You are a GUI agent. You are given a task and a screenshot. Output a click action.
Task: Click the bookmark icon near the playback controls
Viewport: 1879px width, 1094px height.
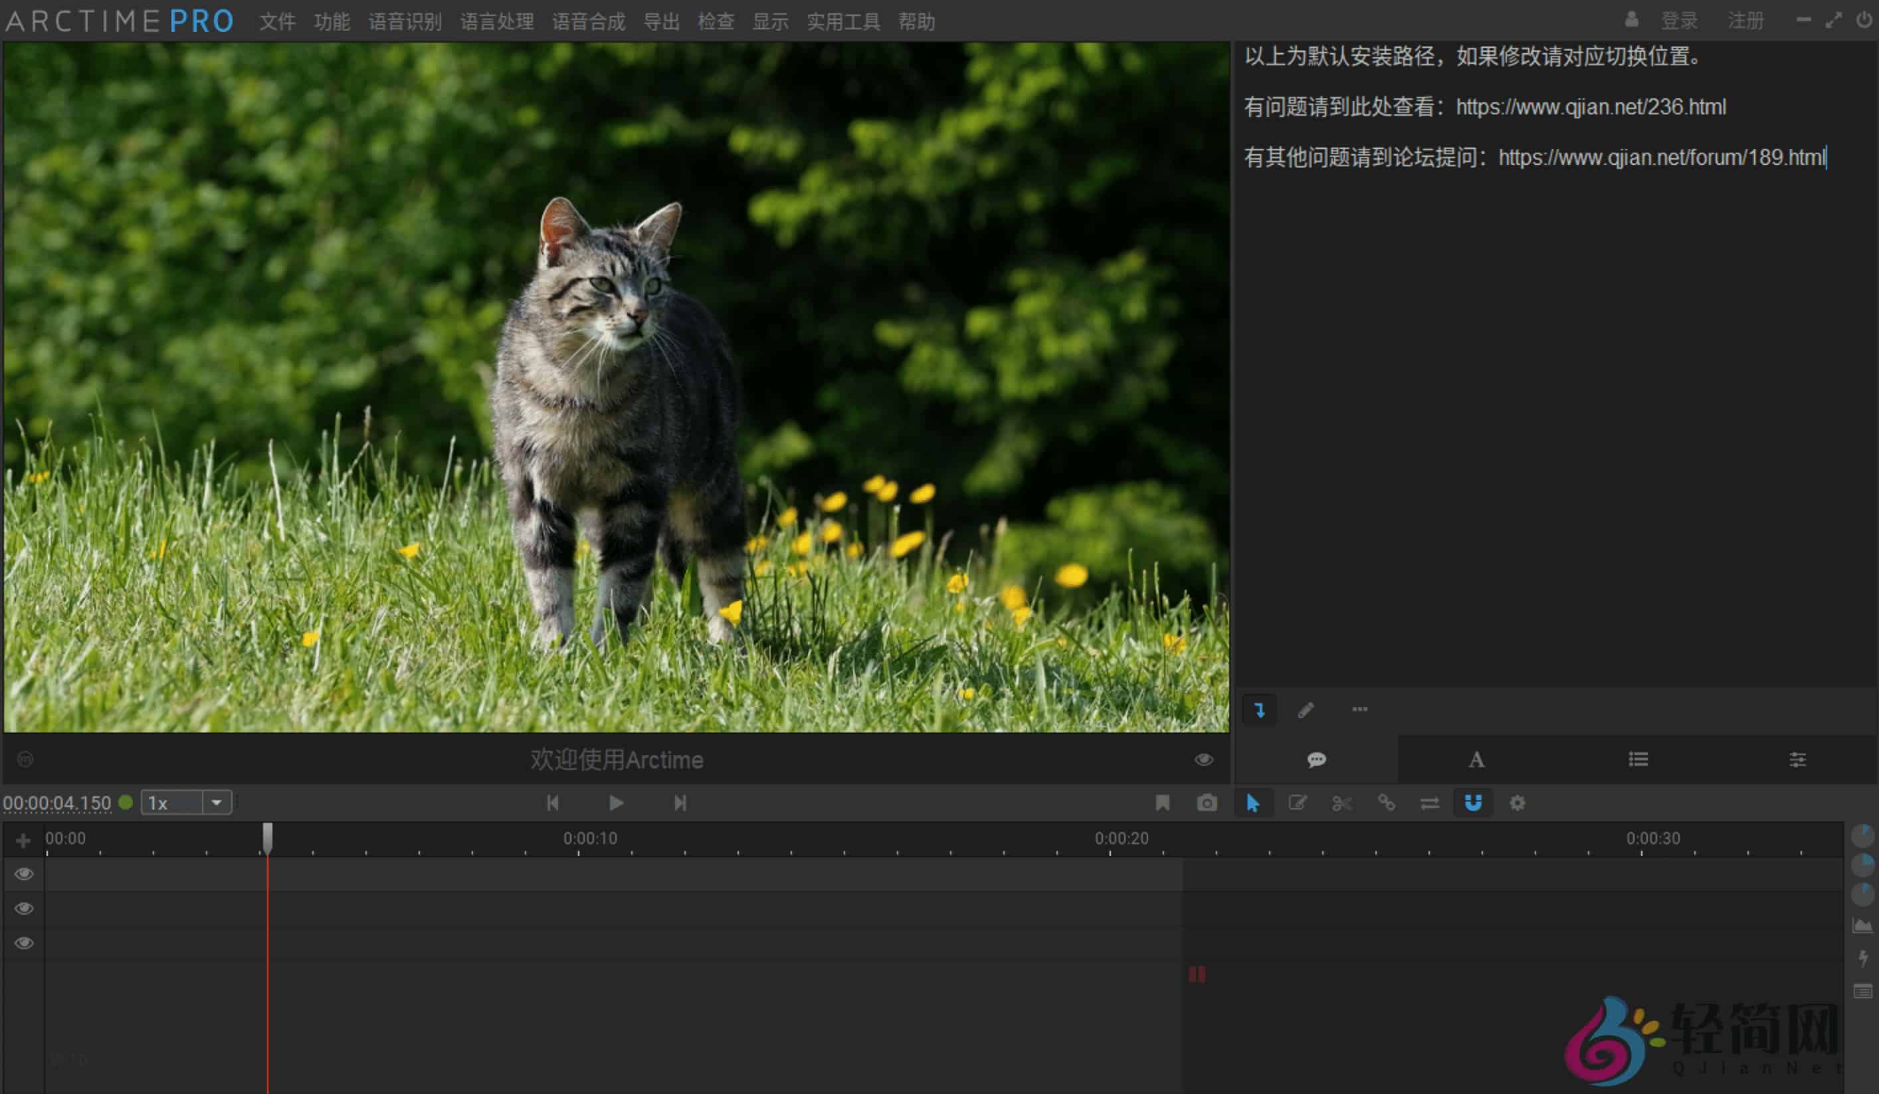[1161, 803]
